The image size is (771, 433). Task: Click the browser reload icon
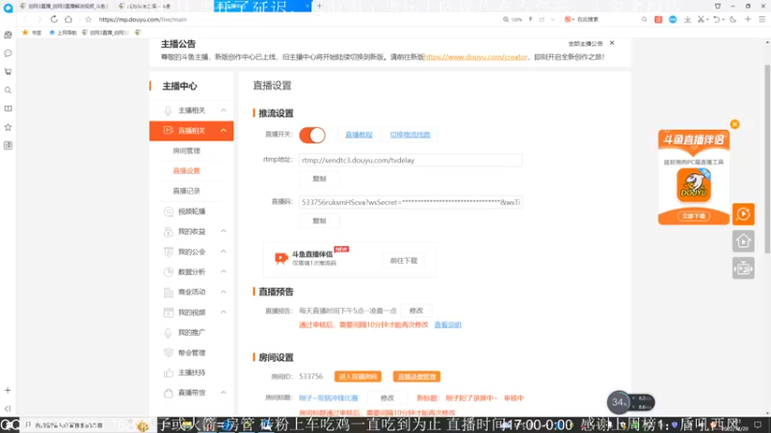54,19
